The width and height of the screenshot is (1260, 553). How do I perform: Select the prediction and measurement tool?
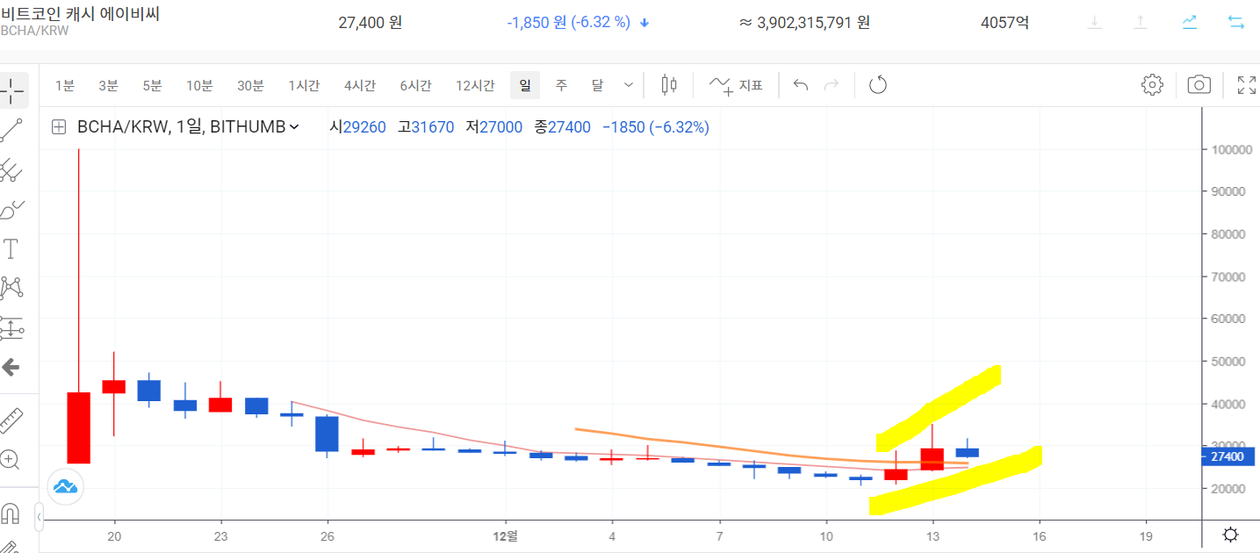tap(12, 328)
